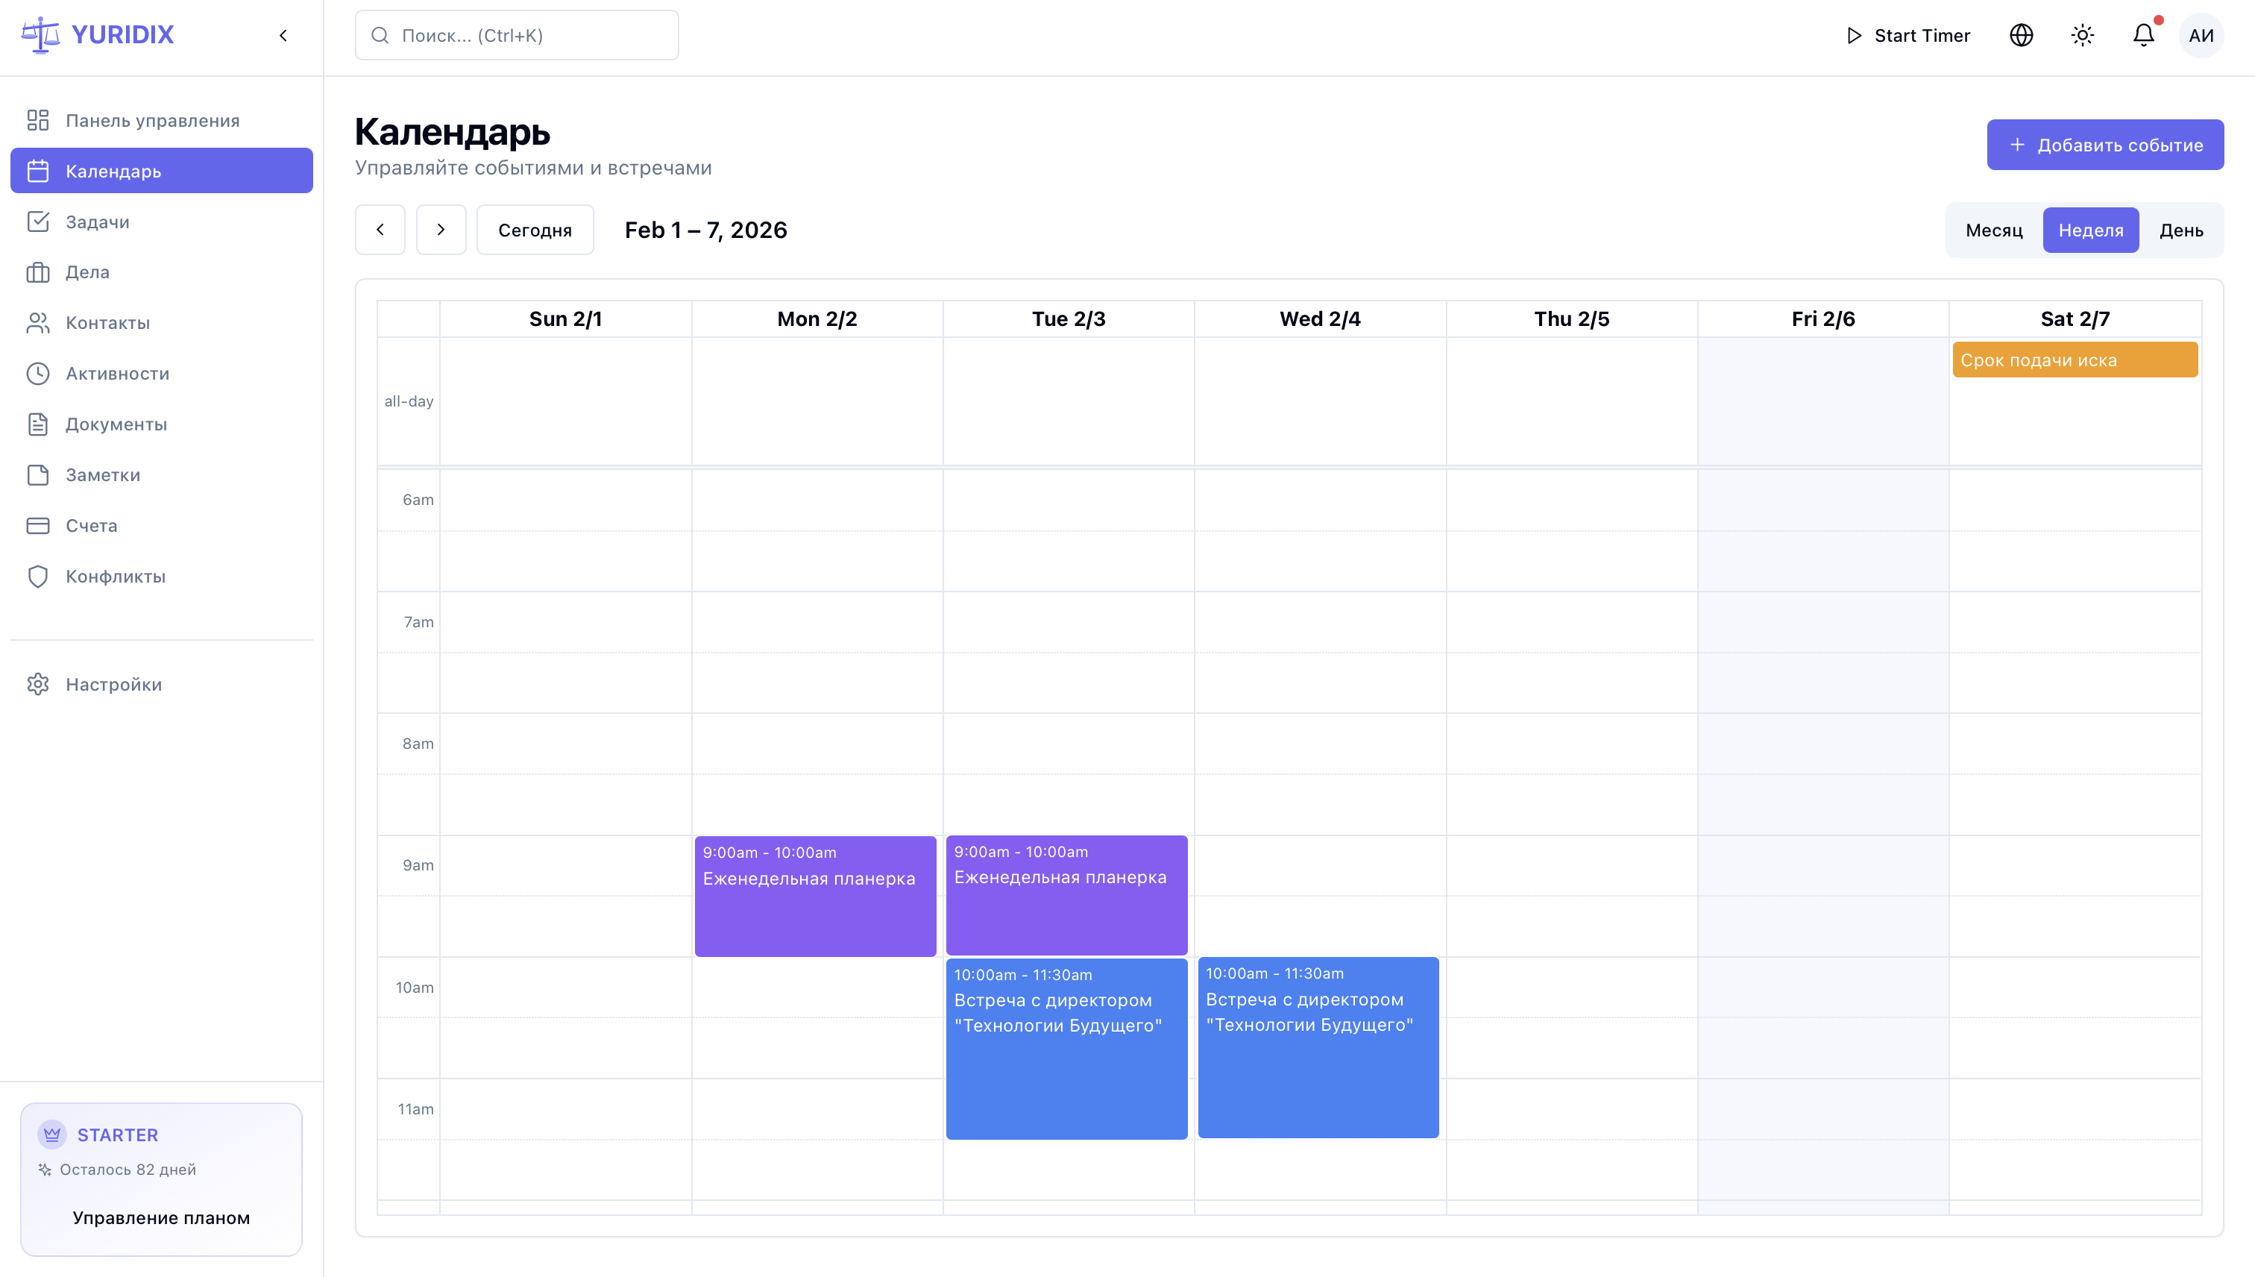Switch to Месяц view

coord(1994,230)
